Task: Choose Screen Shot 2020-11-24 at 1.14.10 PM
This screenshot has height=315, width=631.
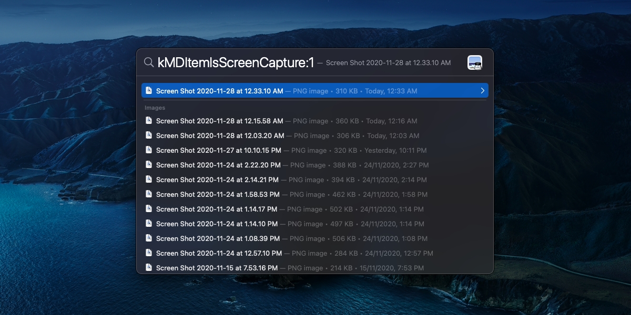Action: pyautogui.click(x=315, y=224)
